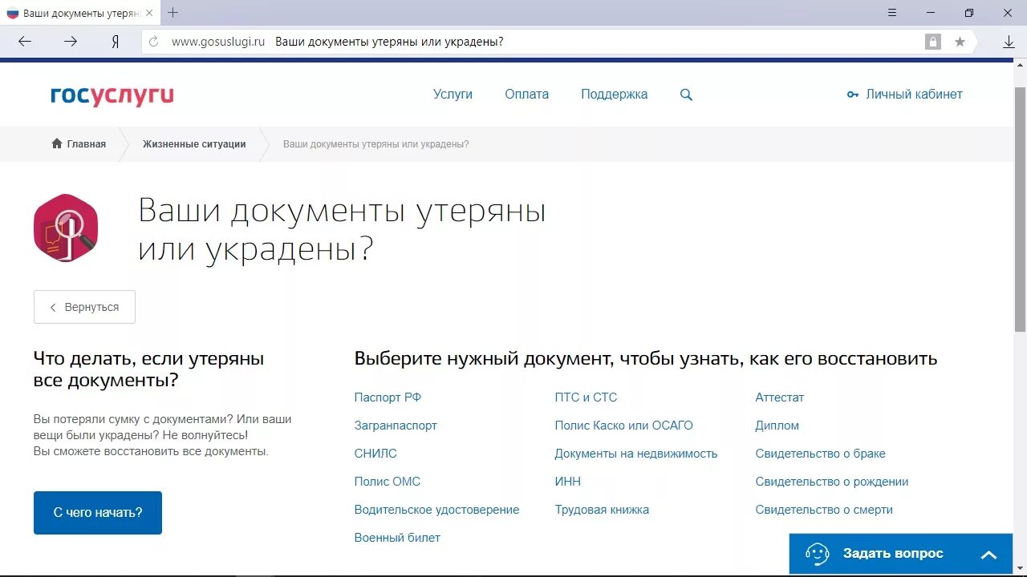The image size is (1027, 577).
Task: Open the Оплата menu item
Action: pyautogui.click(x=527, y=95)
